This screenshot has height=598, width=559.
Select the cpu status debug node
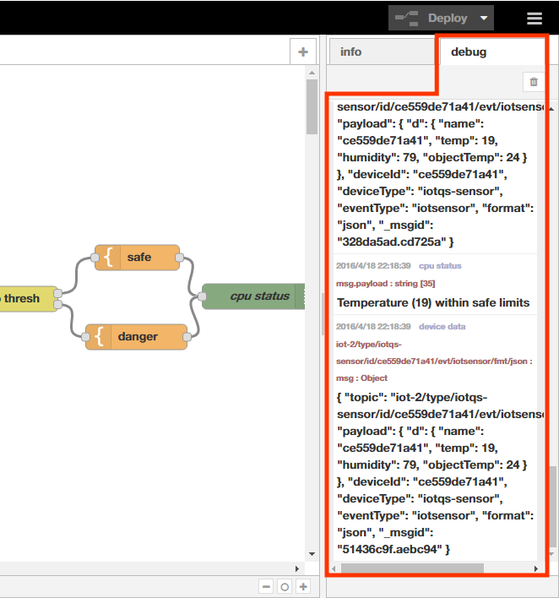tap(253, 296)
